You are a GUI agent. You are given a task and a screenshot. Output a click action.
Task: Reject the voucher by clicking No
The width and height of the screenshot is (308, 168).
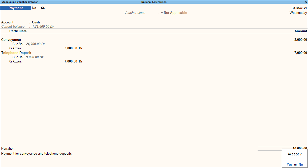tap(301, 164)
